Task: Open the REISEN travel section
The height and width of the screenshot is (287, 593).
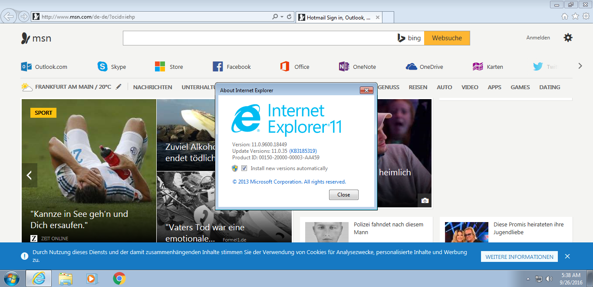Action: pos(418,87)
